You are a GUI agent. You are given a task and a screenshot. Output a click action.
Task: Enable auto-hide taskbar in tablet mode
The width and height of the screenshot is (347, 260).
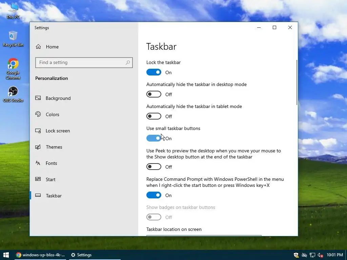[154, 116]
